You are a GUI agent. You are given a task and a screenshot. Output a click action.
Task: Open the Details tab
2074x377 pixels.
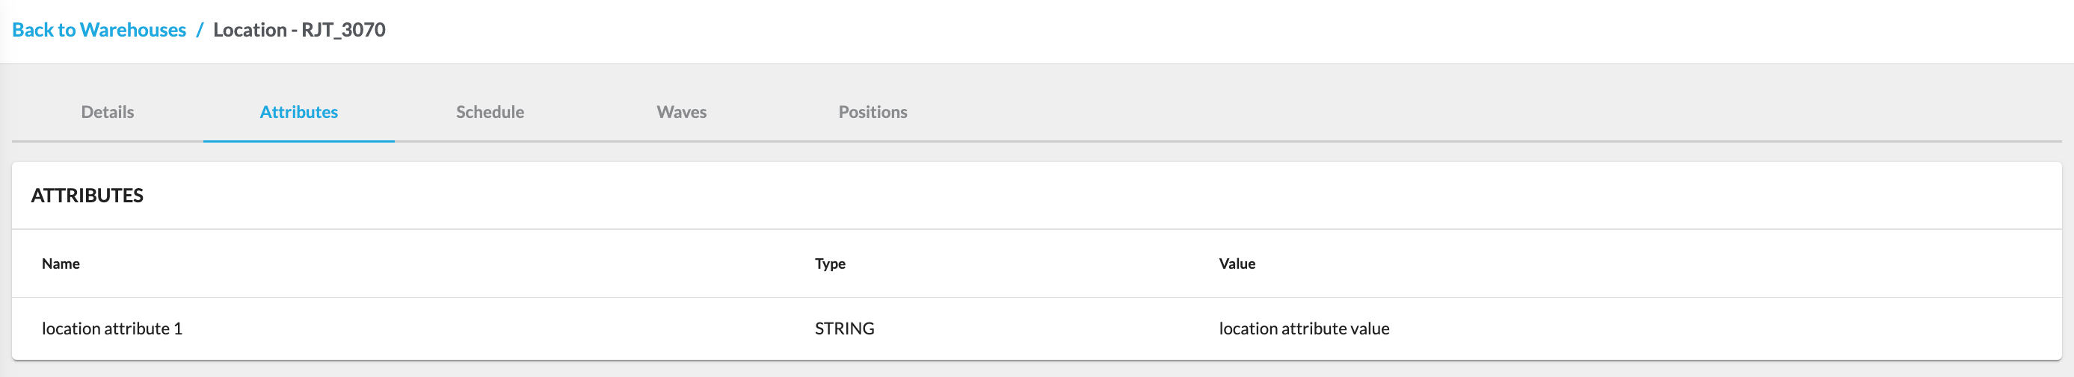107,112
